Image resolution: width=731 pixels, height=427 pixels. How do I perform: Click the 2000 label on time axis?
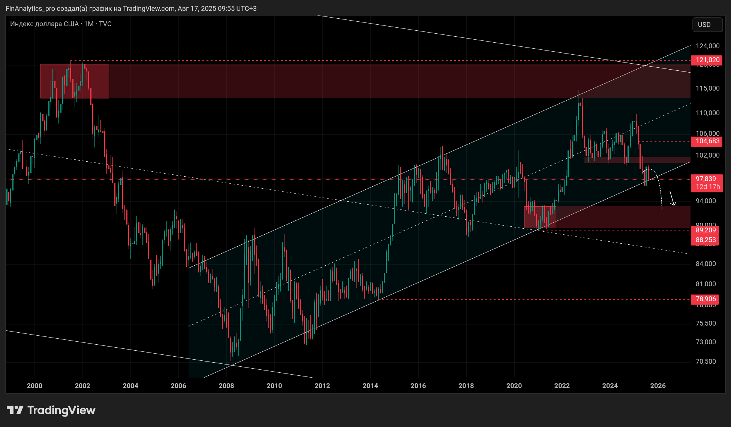pyautogui.click(x=34, y=386)
